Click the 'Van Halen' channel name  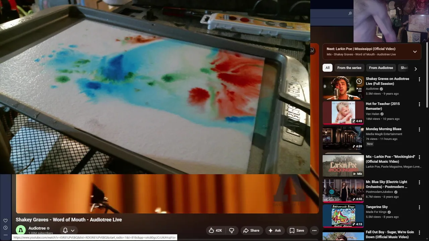(x=373, y=114)
